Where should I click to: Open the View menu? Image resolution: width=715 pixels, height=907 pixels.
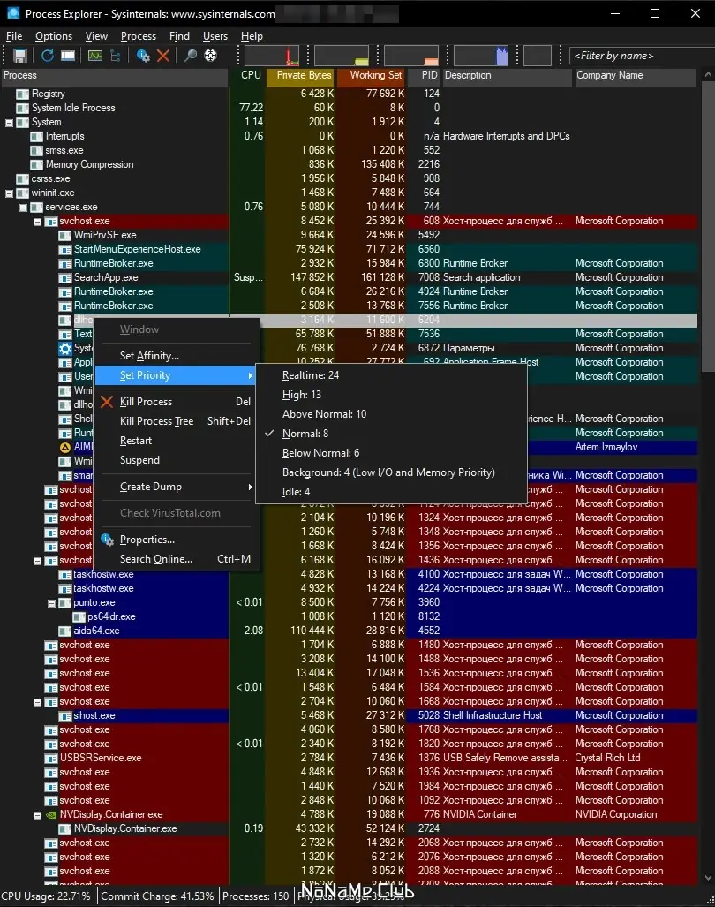[x=96, y=36]
